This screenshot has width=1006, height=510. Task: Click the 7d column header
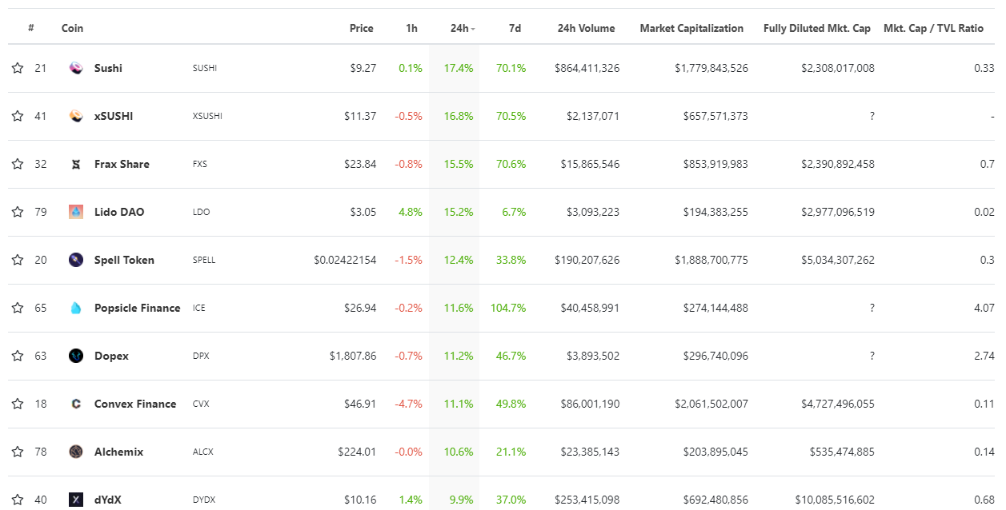tap(515, 28)
